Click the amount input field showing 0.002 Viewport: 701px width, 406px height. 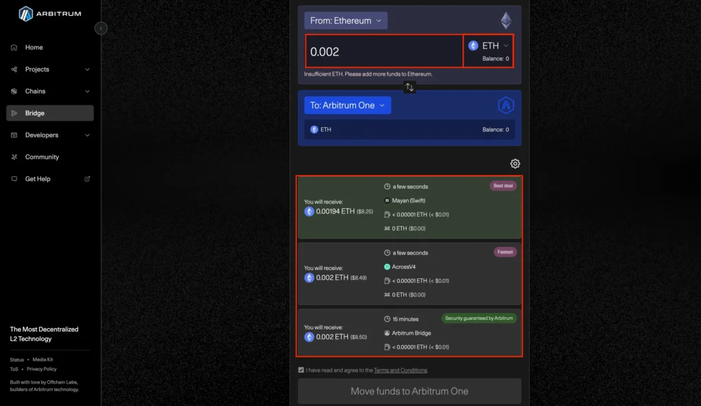point(384,51)
